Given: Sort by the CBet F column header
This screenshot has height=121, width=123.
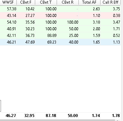Looking at the screenshot, I should [26, 2].
